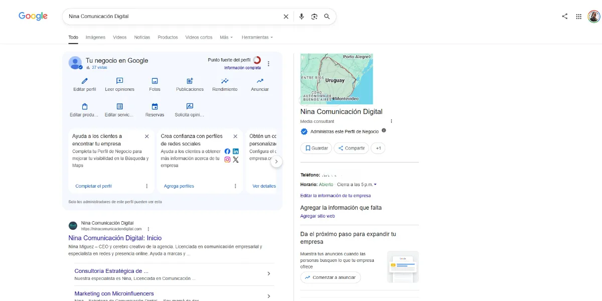Open the Google apps grid
Viewport: 602px width, 301px height.
pos(578,16)
